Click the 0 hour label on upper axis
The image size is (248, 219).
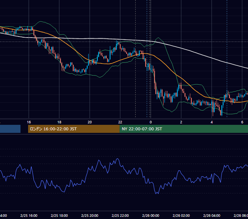click(x=151, y=122)
